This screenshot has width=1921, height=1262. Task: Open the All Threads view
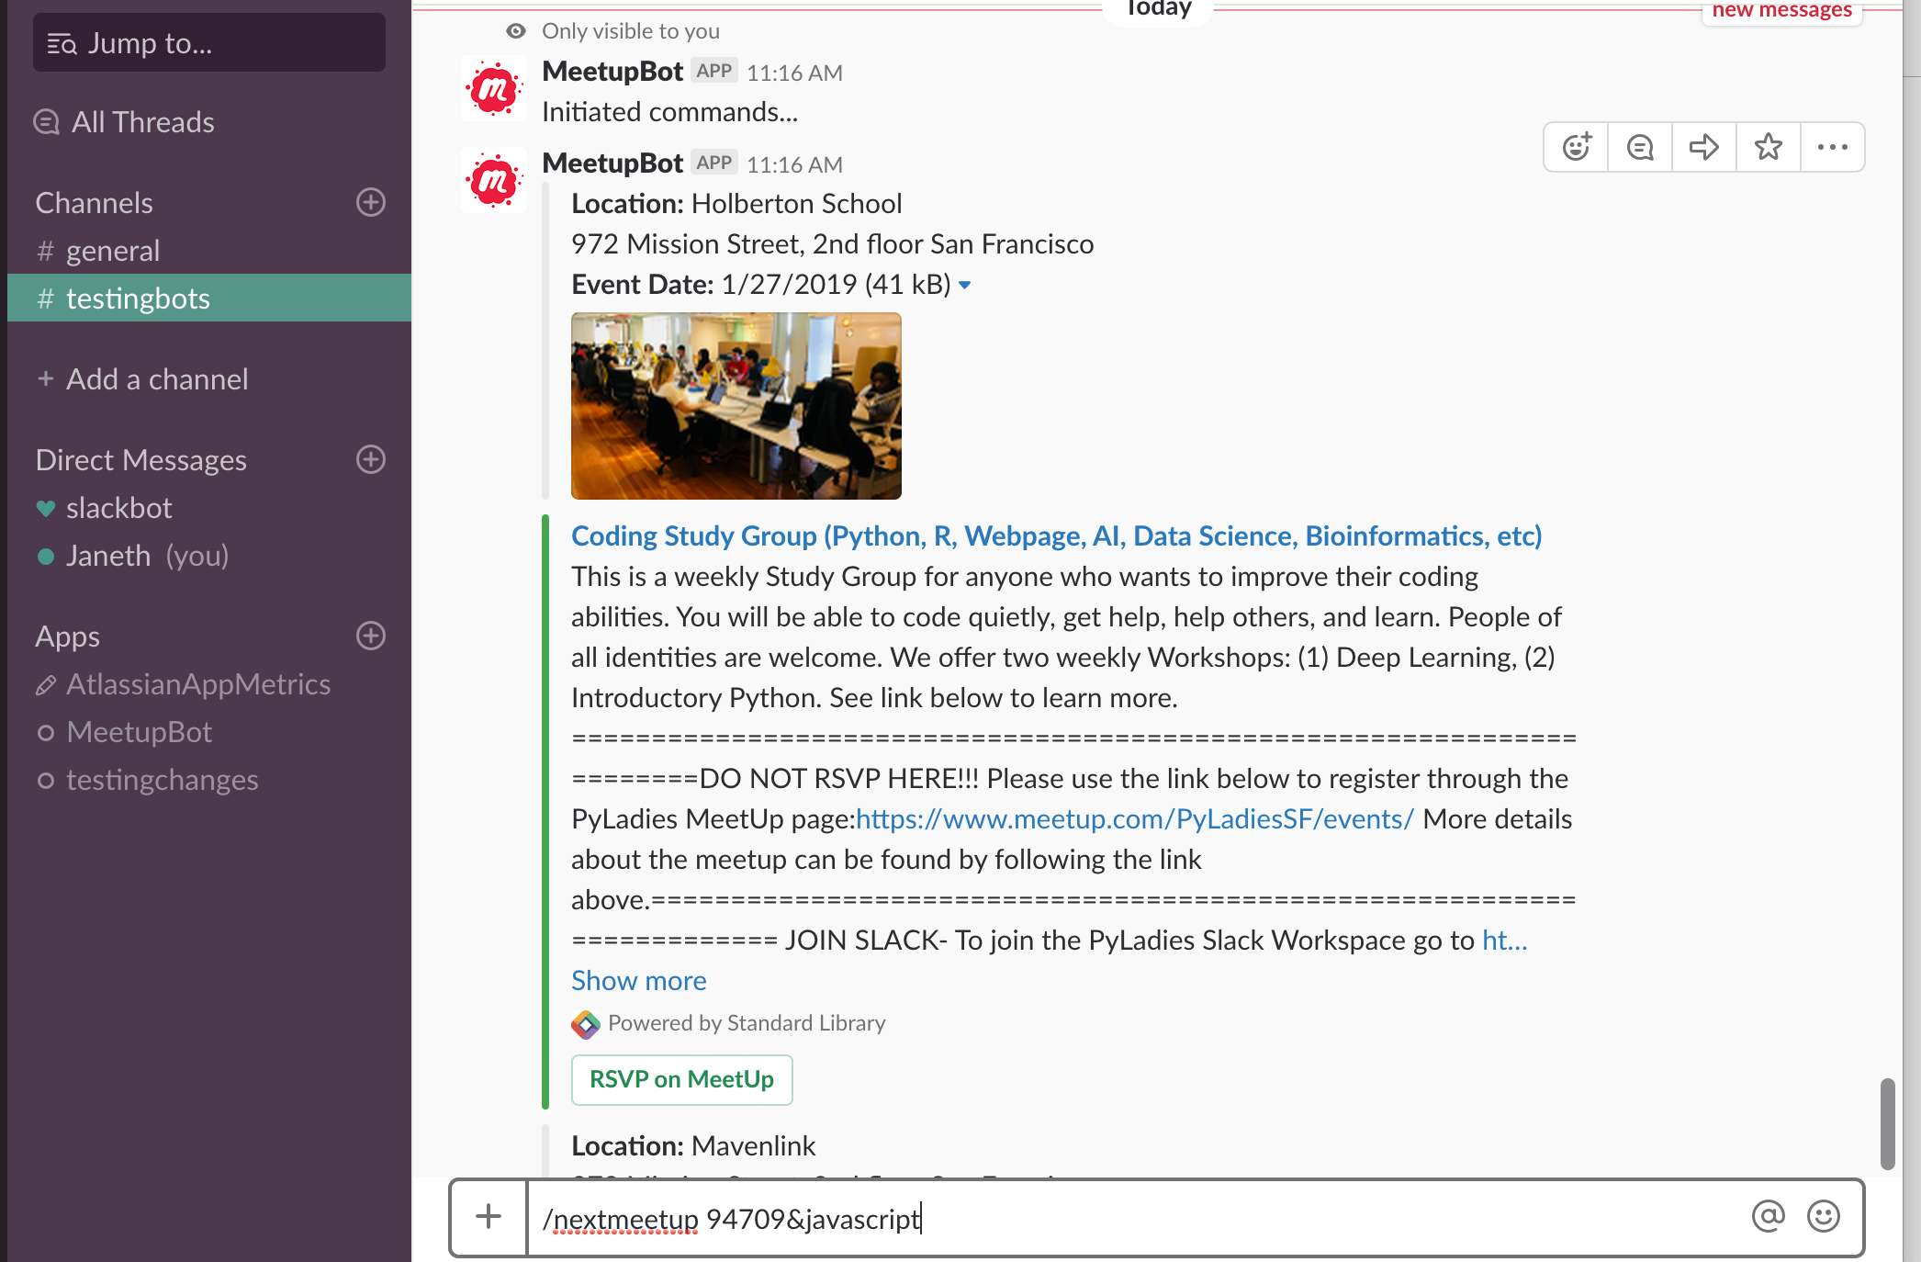pos(142,122)
